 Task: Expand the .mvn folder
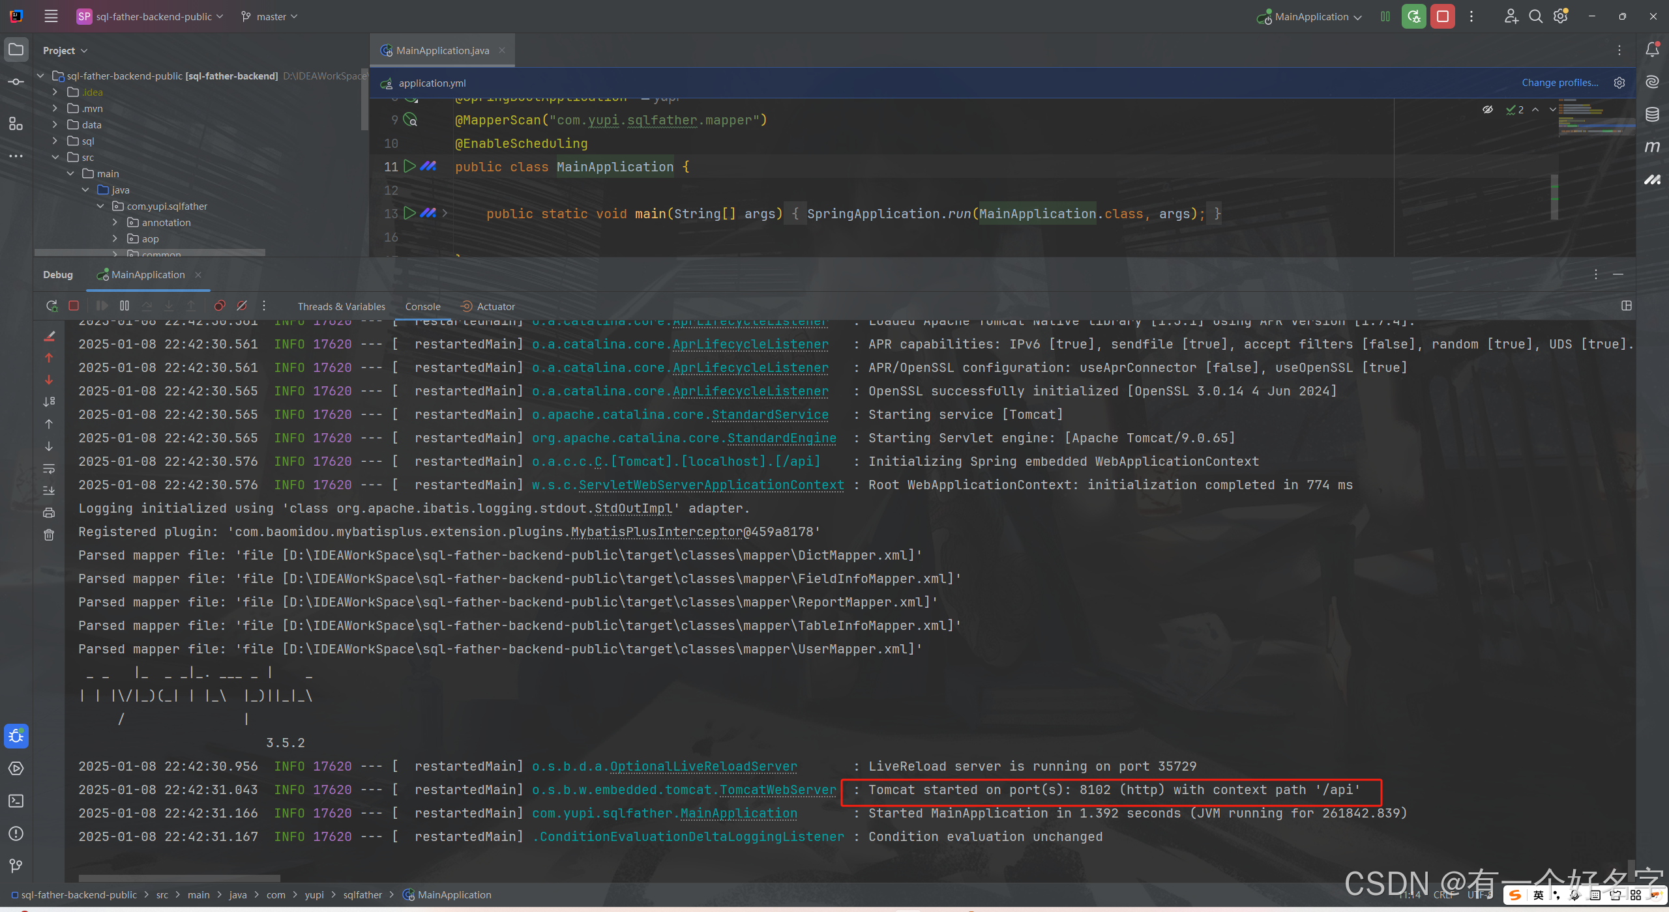click(x=55, y=108)
